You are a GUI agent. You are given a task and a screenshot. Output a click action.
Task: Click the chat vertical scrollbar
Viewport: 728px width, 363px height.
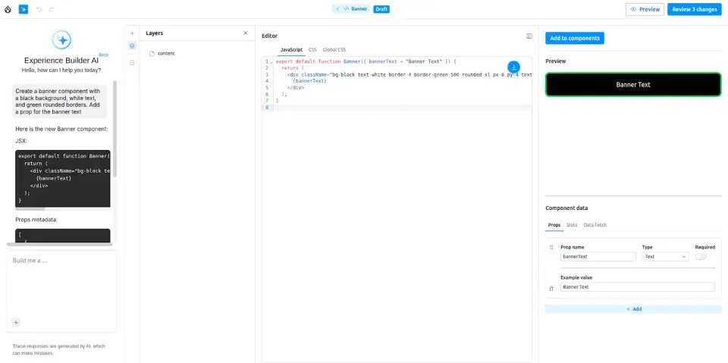click(x=115, y=129)
